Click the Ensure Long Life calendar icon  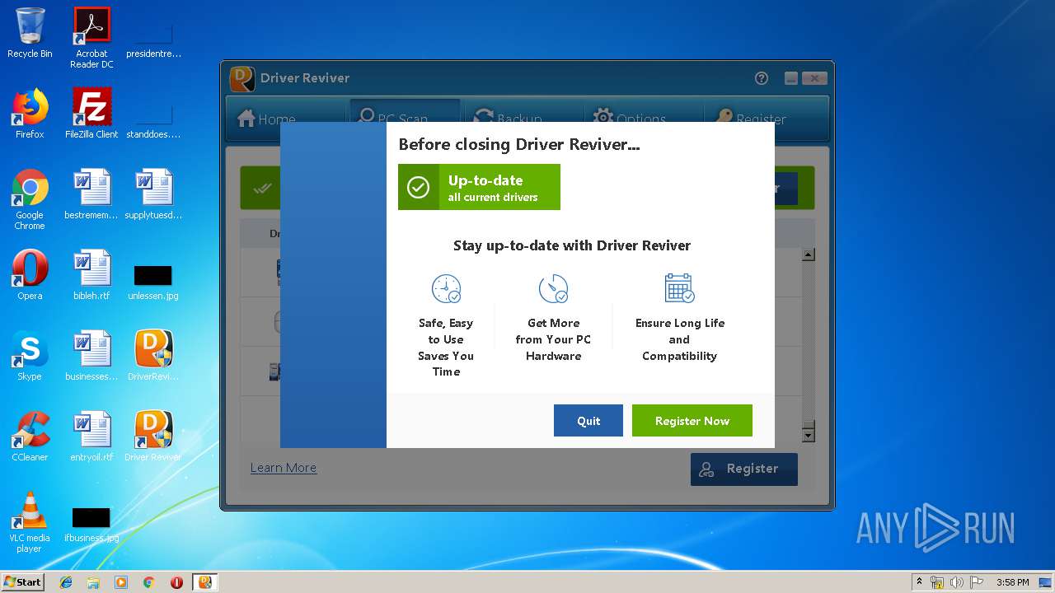click(x=680, y=289)
